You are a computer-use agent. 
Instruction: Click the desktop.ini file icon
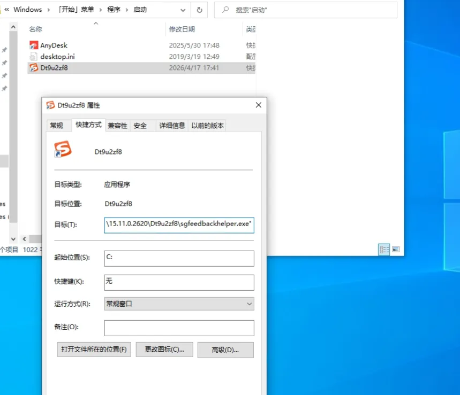coord(34,56)
